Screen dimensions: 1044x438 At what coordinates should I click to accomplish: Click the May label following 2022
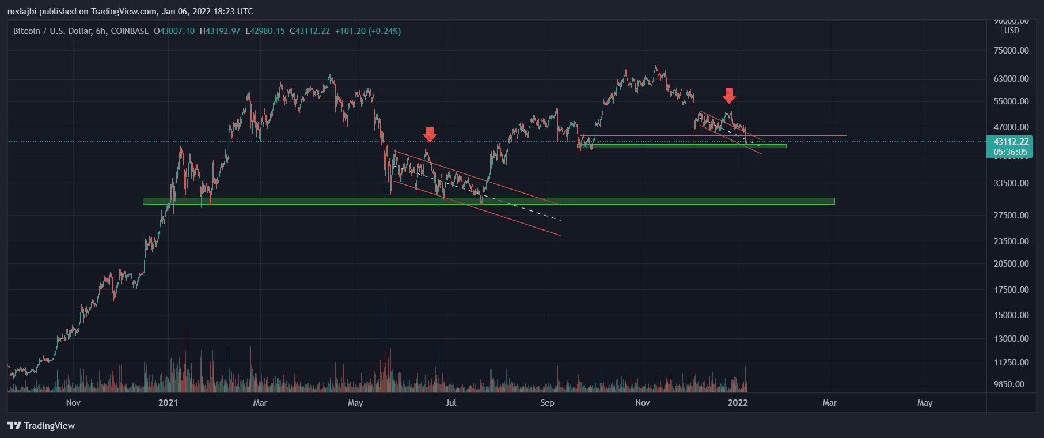coord(925,403)
